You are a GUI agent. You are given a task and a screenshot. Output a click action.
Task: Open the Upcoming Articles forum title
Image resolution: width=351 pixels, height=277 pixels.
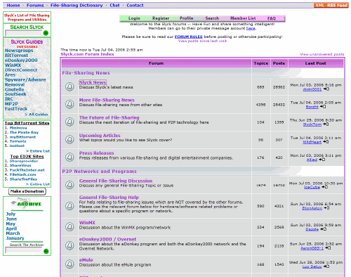point(100,136)
